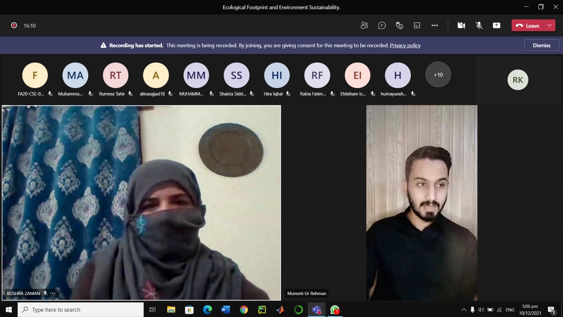
Task: Open breakout rooms icon
Action: [417, 26]
